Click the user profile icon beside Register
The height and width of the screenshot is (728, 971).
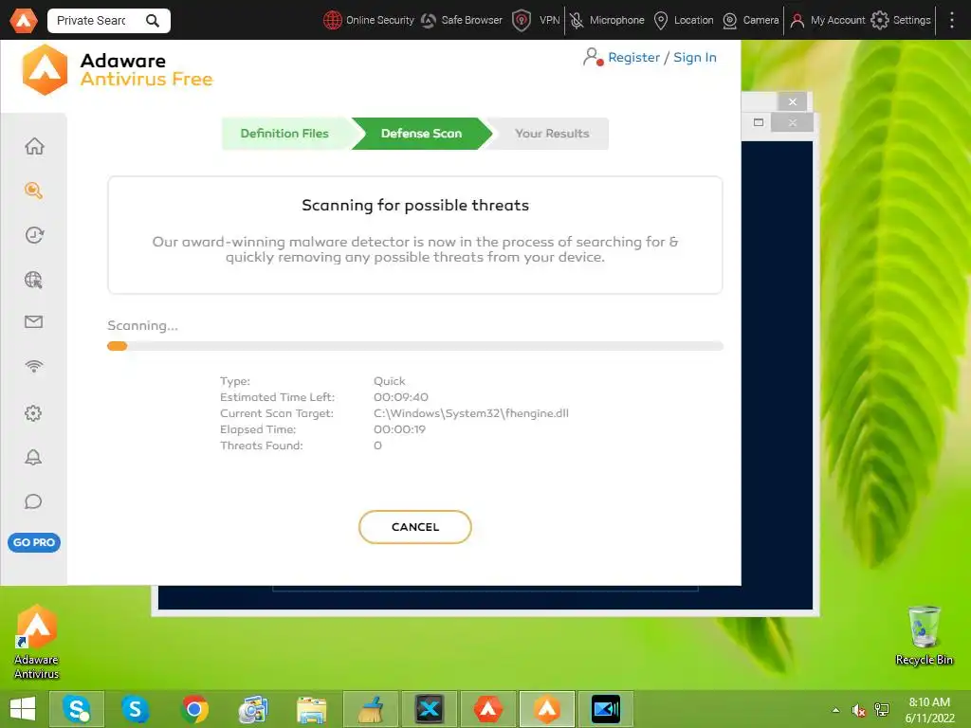tap(593, 57)
